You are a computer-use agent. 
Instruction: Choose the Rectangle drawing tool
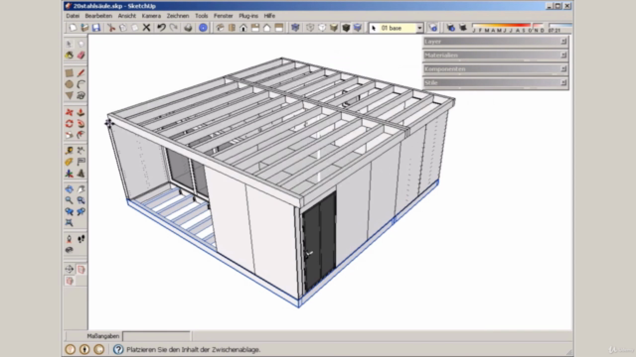tap(70, 72)
